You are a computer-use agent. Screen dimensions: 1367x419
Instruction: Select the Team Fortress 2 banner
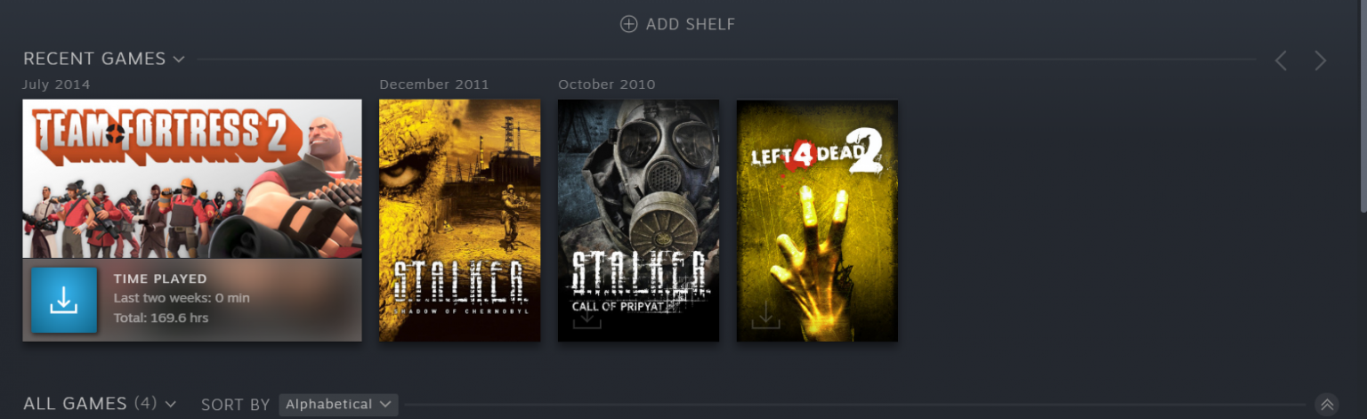coord(192,179)
